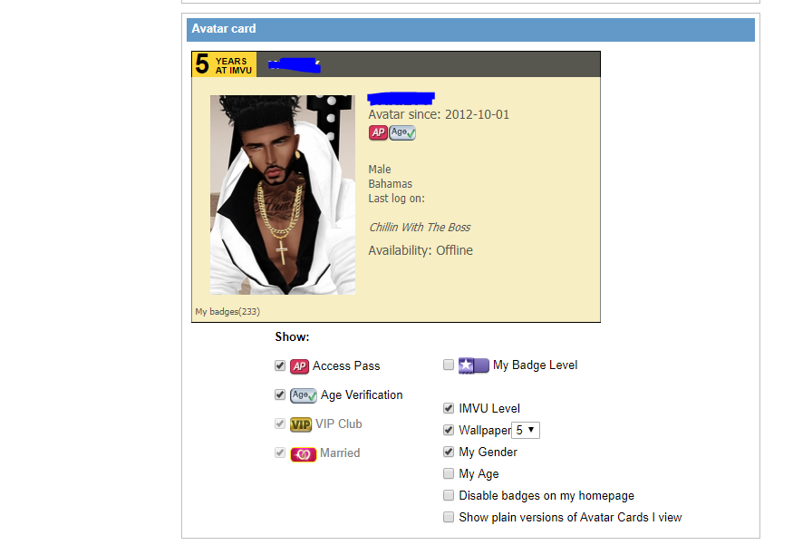Select the Age Verification badge icon
Viewport: 793px width, 545px height.
304,395
